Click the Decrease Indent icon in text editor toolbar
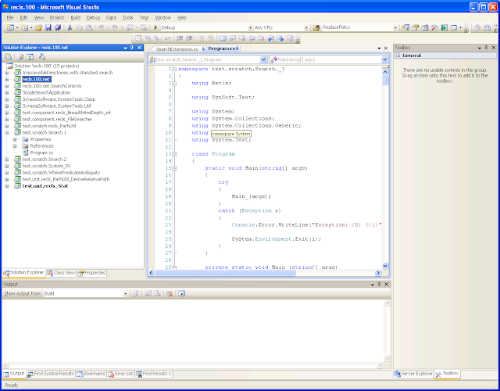This screenshot has height=391, width=500. click(180, 38)
